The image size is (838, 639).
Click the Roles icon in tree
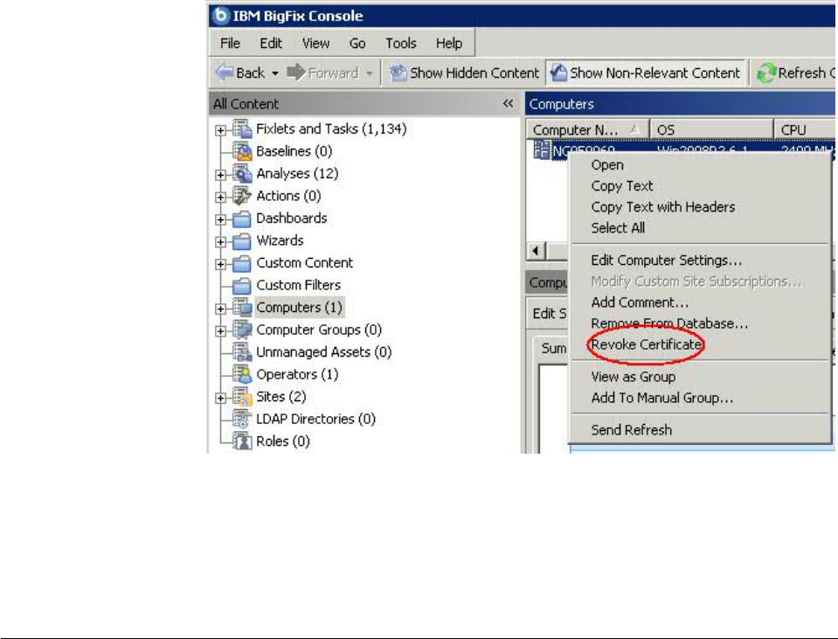(242, 441)
